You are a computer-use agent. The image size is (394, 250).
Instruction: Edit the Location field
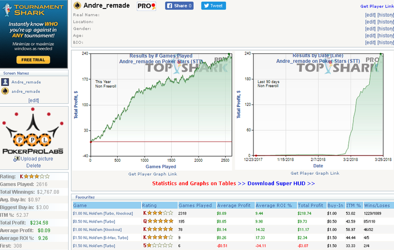(370, 22)
